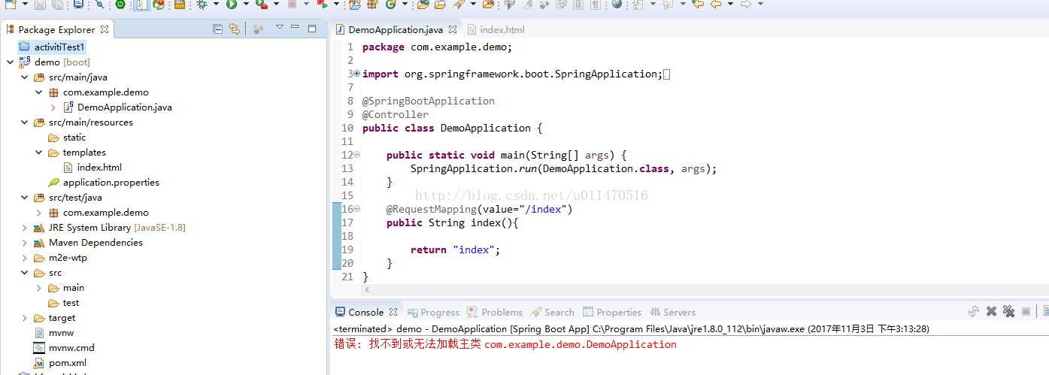Click the Debug bug icon in the toolbar

point(201,5)
